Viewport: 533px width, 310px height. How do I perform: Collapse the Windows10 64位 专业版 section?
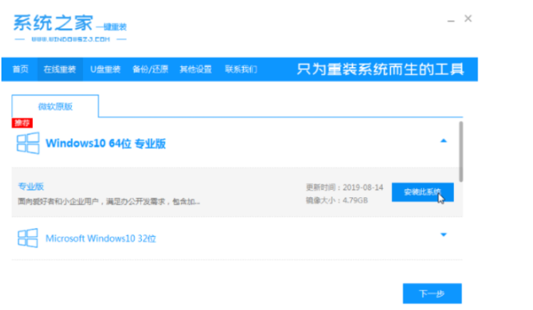coord(443,141)
